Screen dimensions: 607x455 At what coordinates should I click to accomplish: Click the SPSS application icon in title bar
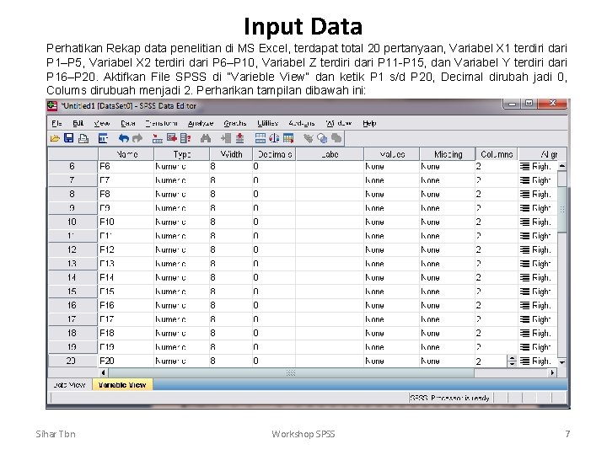click(52, 105)
